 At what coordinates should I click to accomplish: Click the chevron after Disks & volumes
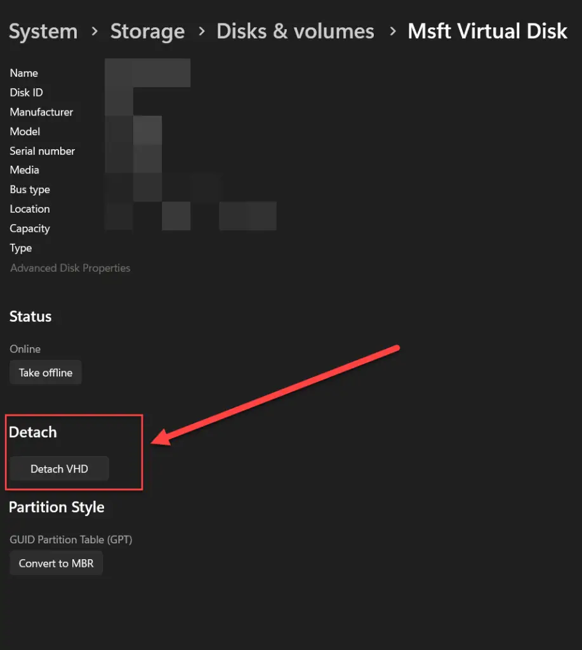(392, 32)
